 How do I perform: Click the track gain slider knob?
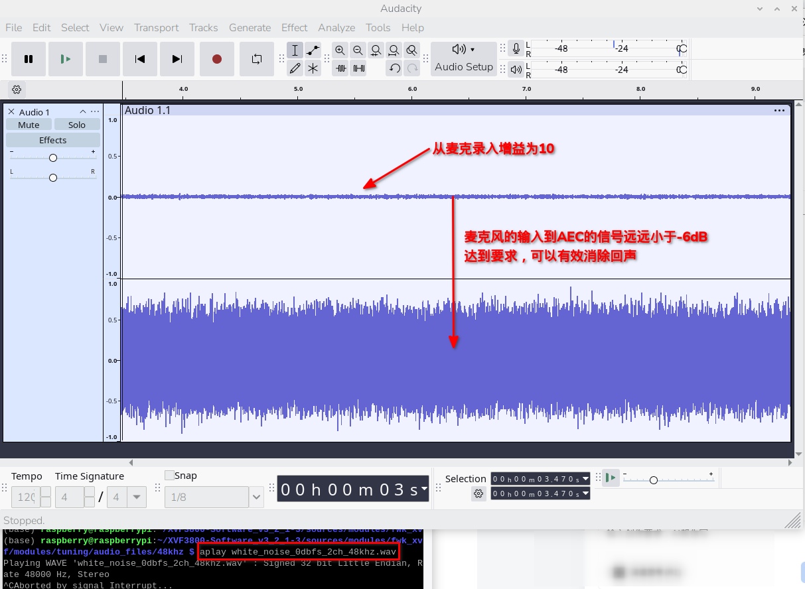[53, 157]
